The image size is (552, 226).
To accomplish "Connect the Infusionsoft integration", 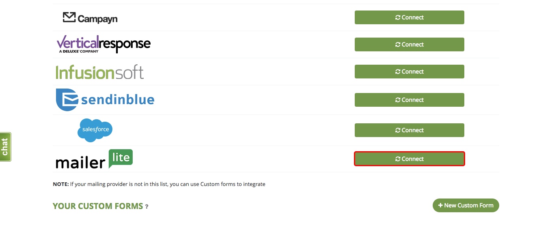I will 409,72.
